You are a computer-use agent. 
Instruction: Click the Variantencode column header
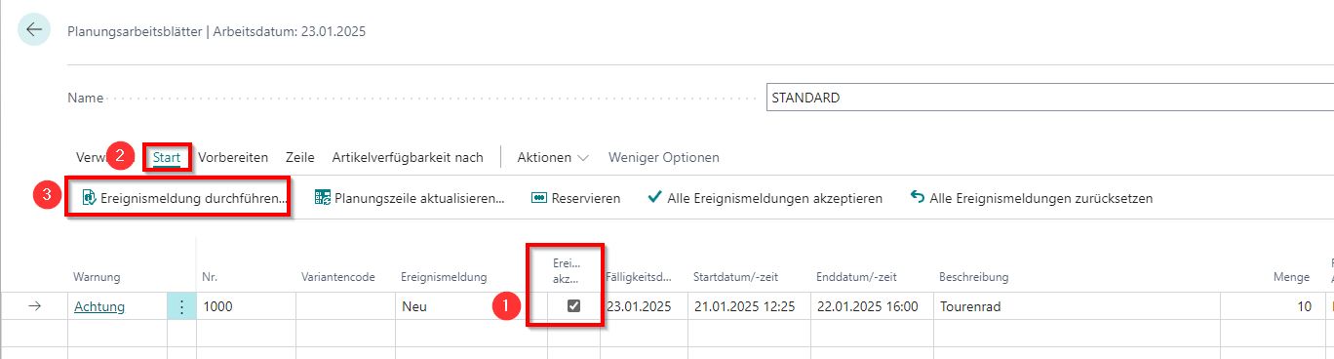[x=338, y=277]
